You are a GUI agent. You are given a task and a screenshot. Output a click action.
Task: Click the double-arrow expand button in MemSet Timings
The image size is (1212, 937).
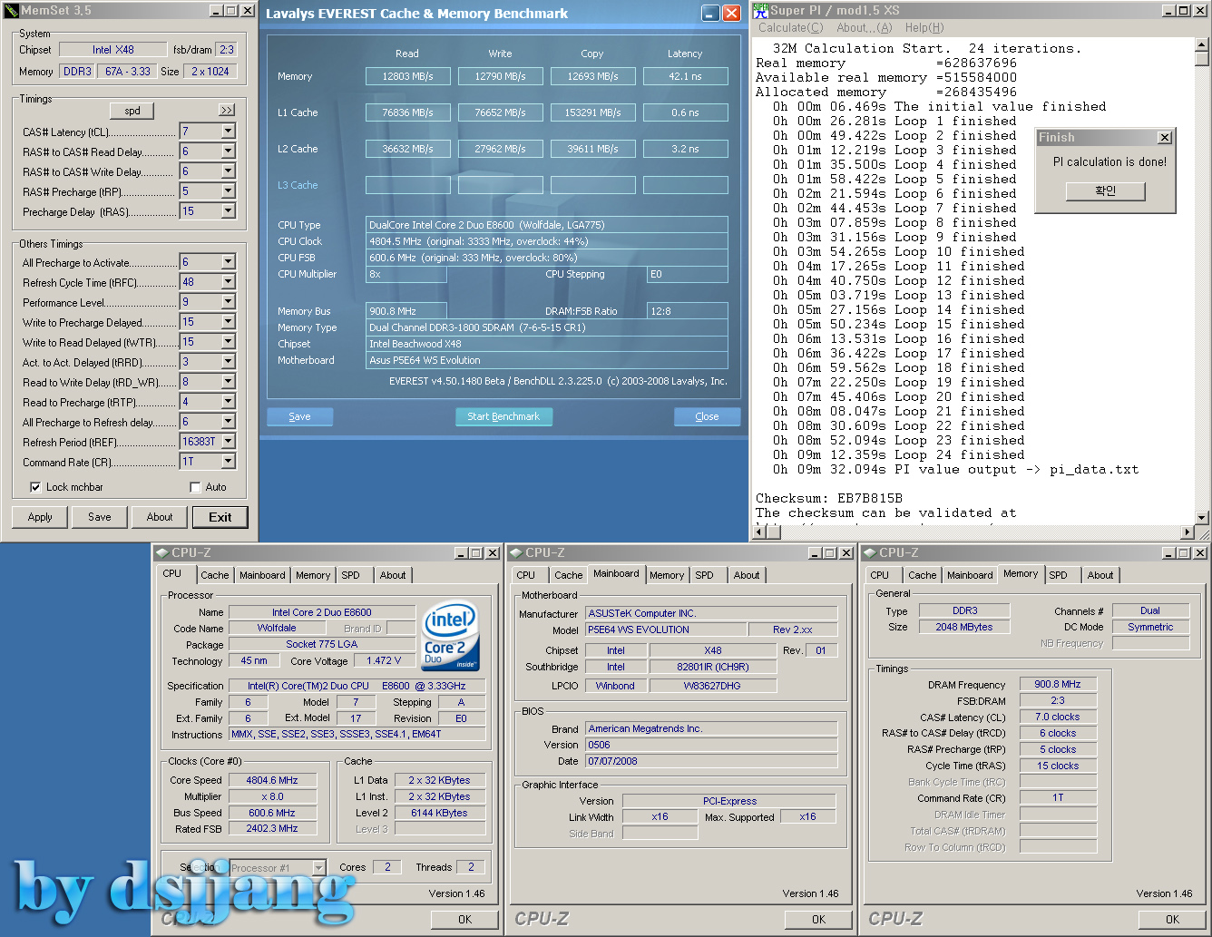tap(227, 110)
